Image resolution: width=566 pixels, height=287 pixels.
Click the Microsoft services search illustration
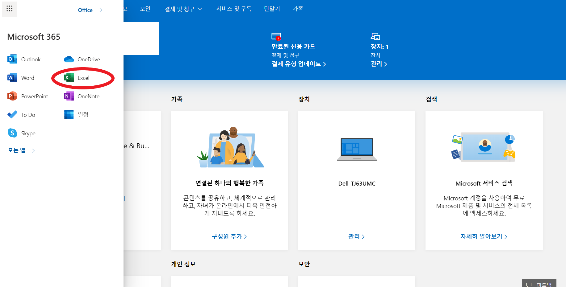(484, 147)
